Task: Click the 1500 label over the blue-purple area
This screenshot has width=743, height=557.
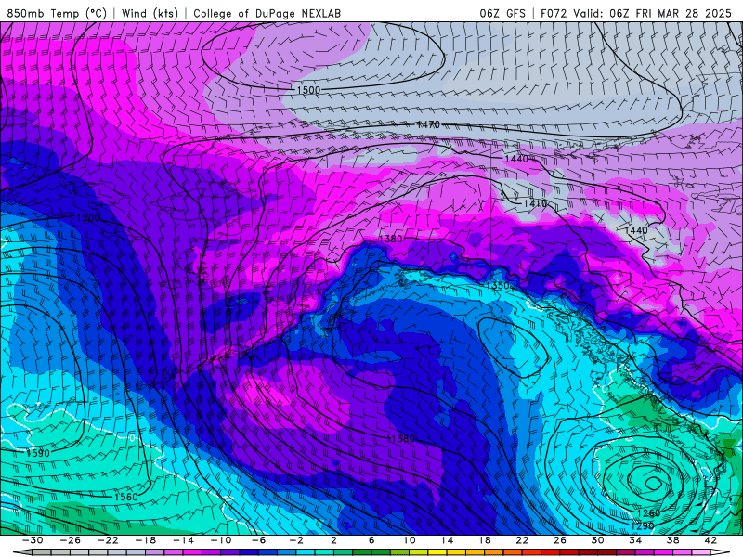Action: pos(88,218)
